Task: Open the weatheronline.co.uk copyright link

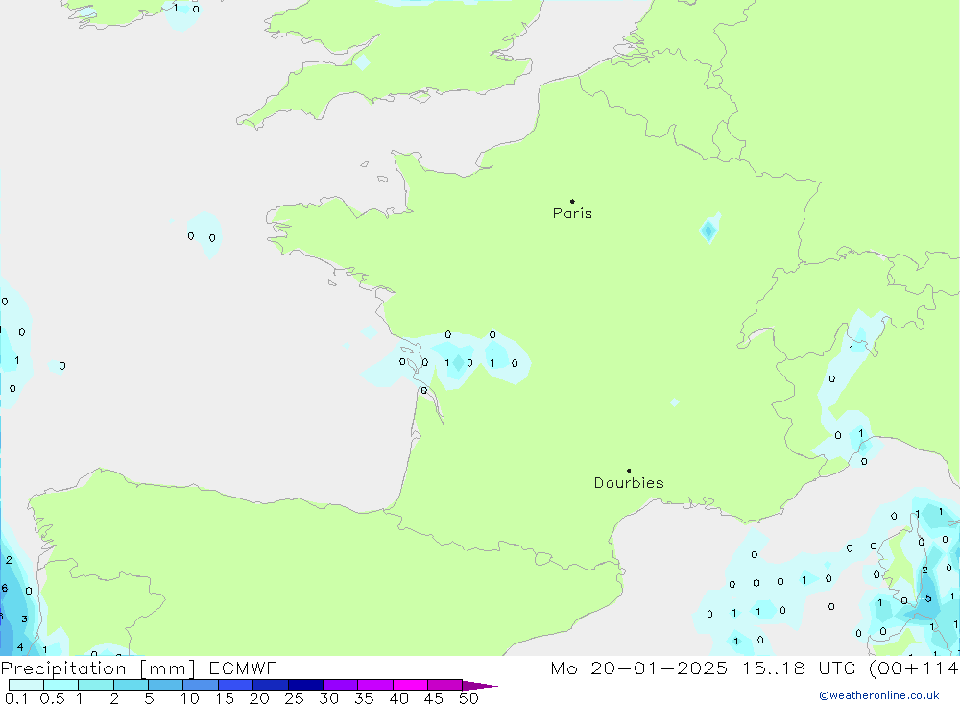Action: click(878, 695)
